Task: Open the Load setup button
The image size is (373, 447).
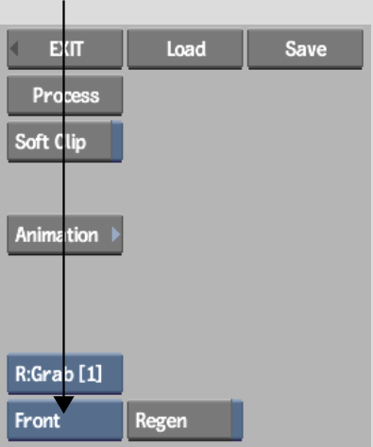Action: click(x=185, y=49)
